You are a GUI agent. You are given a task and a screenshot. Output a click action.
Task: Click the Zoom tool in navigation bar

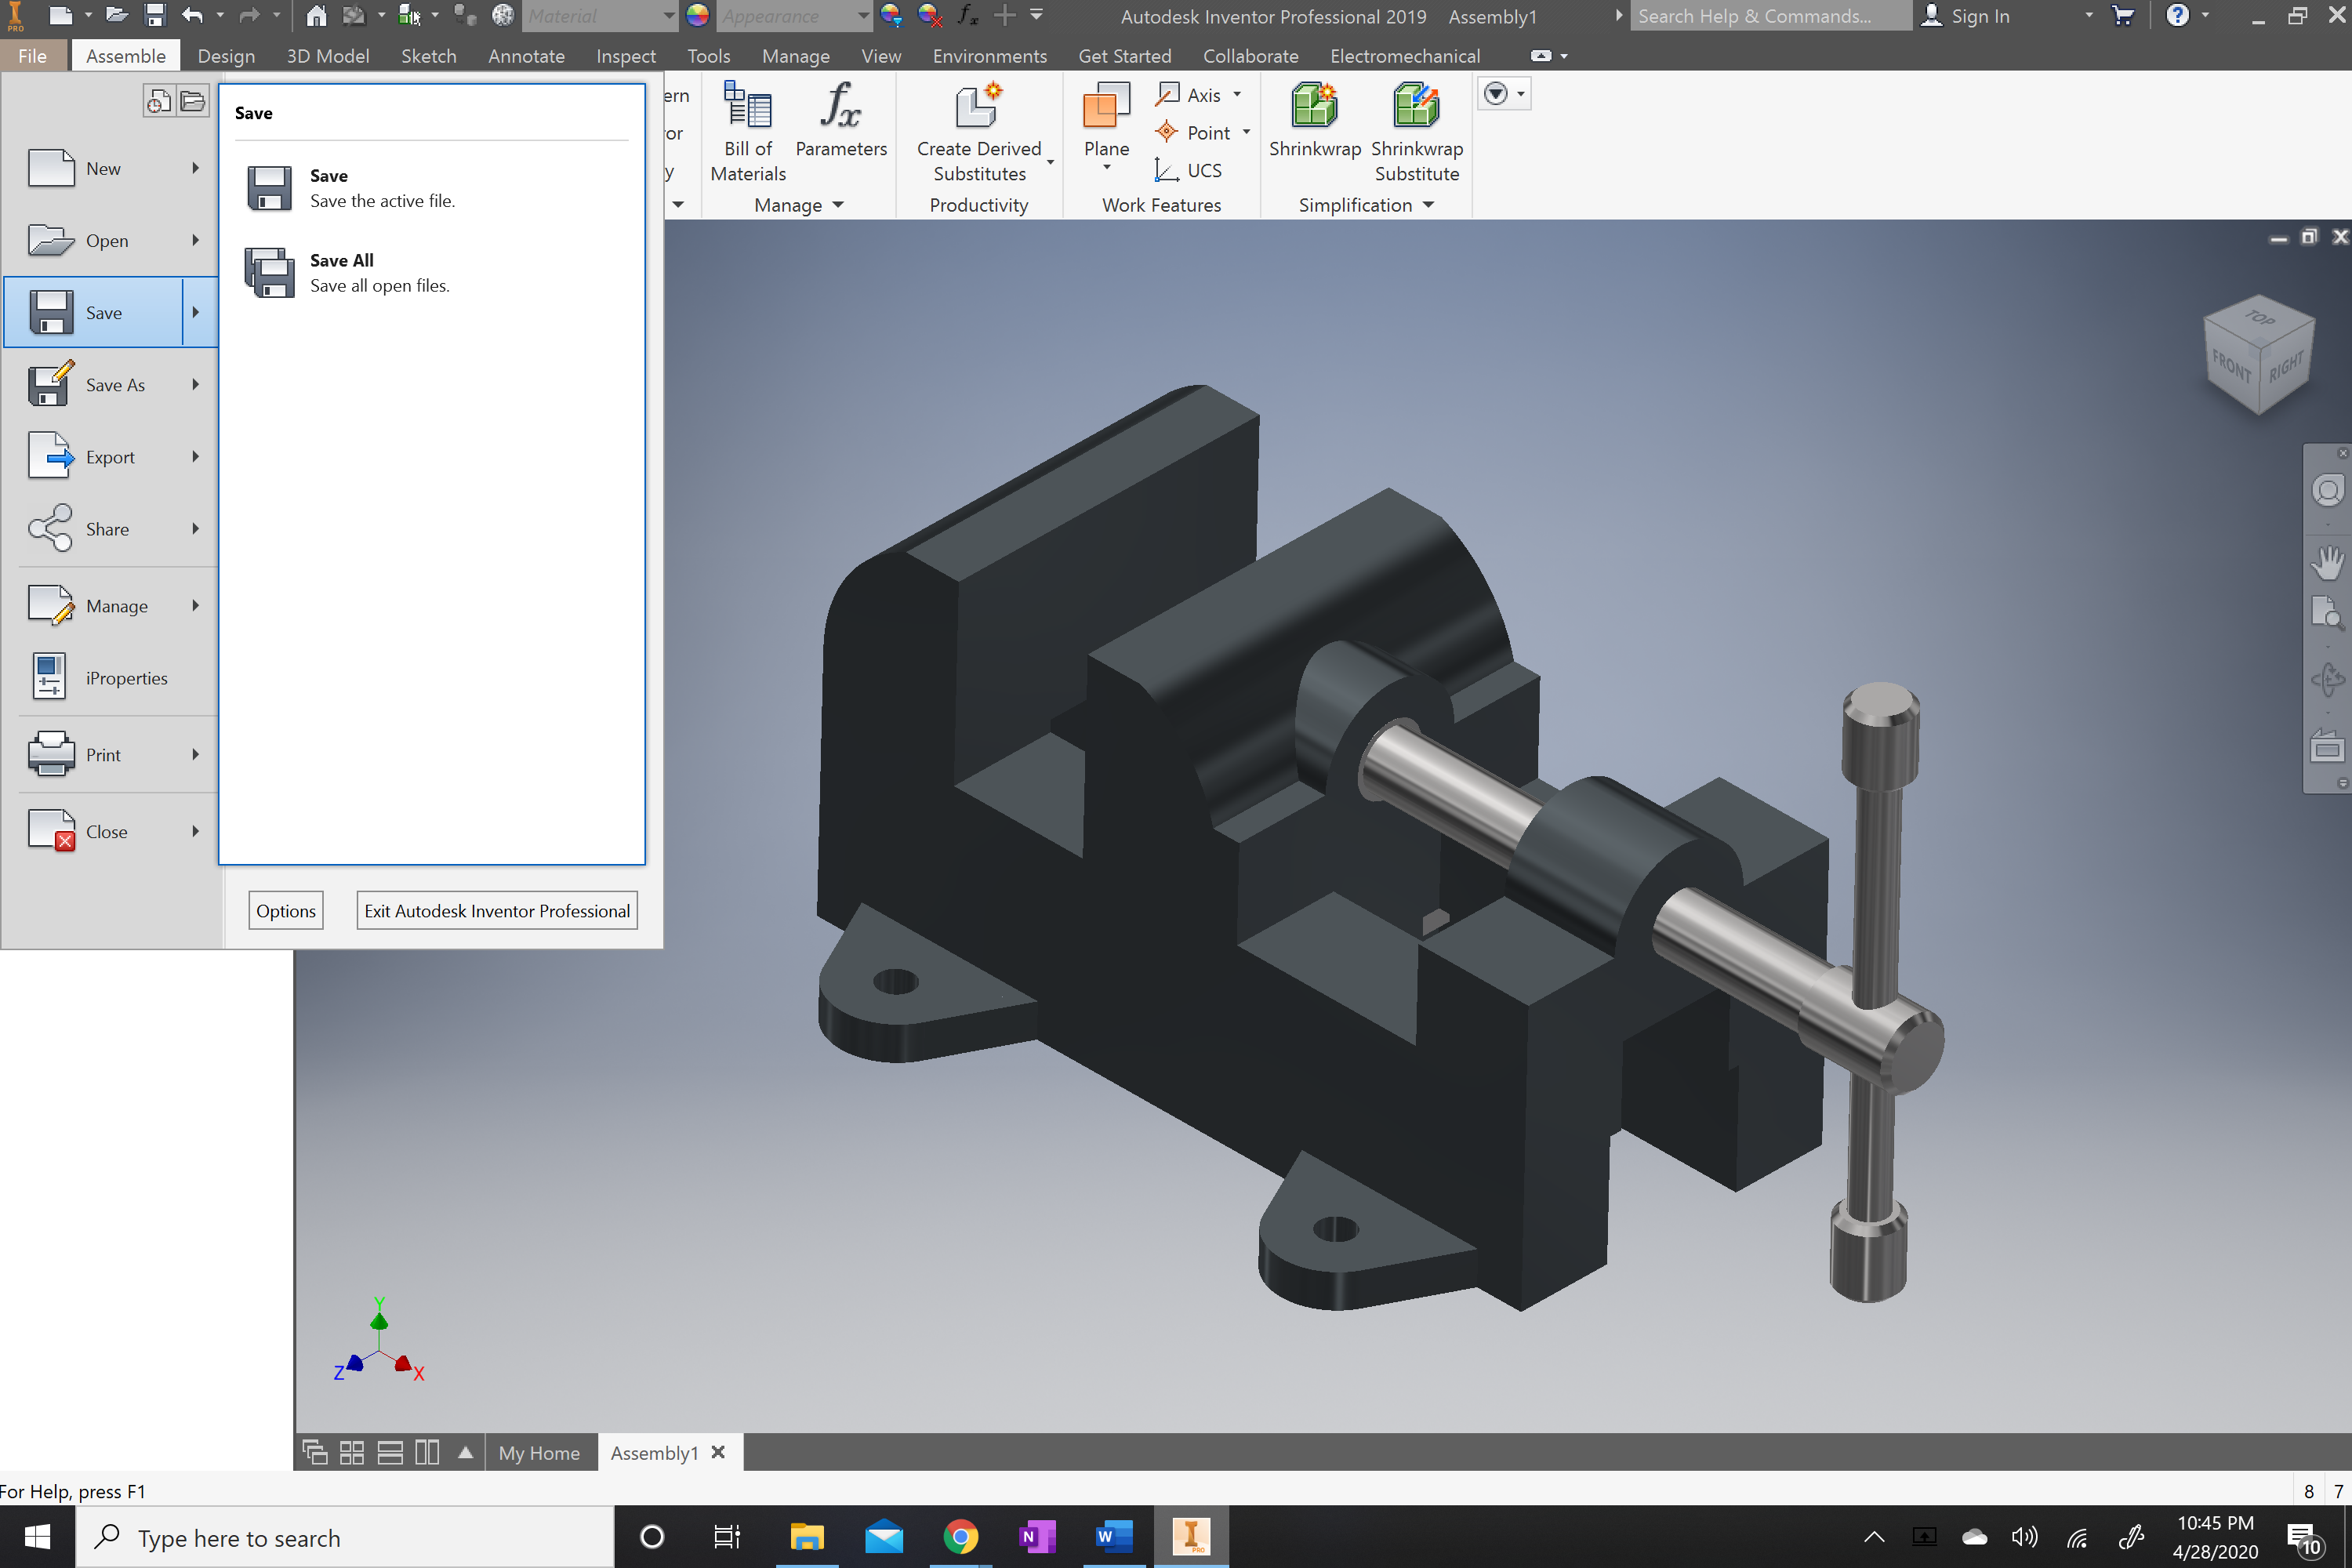pos(2328,612)
